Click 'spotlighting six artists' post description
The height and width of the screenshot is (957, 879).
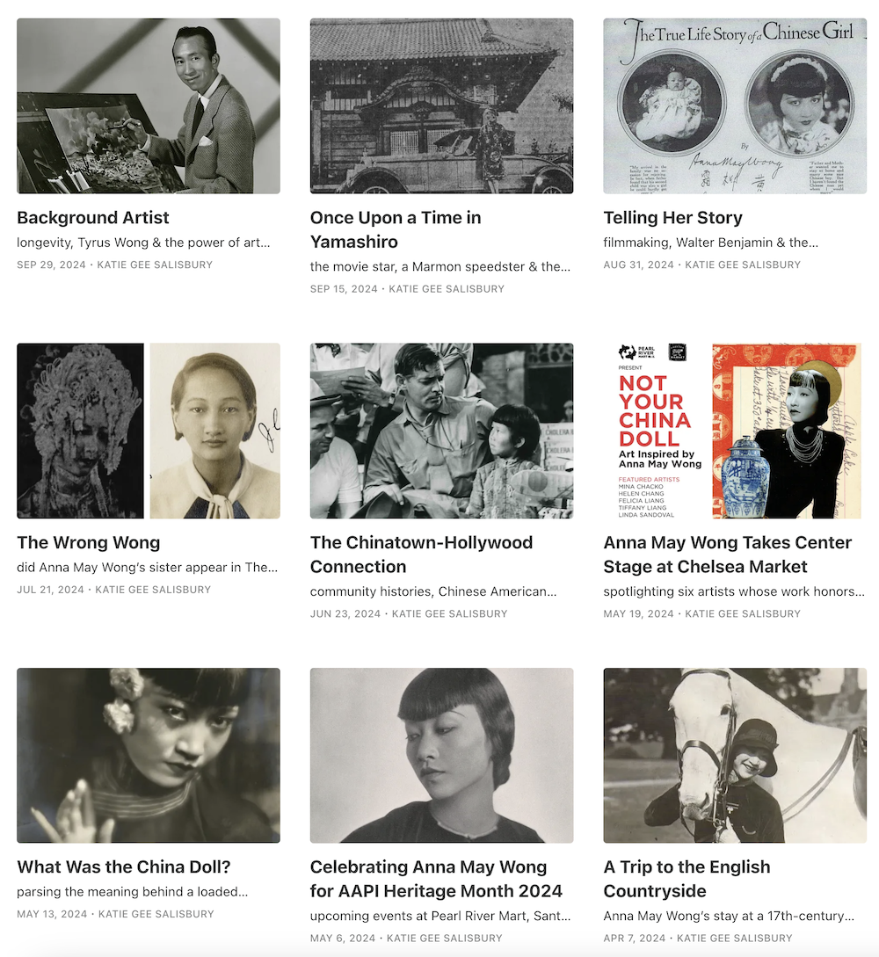734,591
